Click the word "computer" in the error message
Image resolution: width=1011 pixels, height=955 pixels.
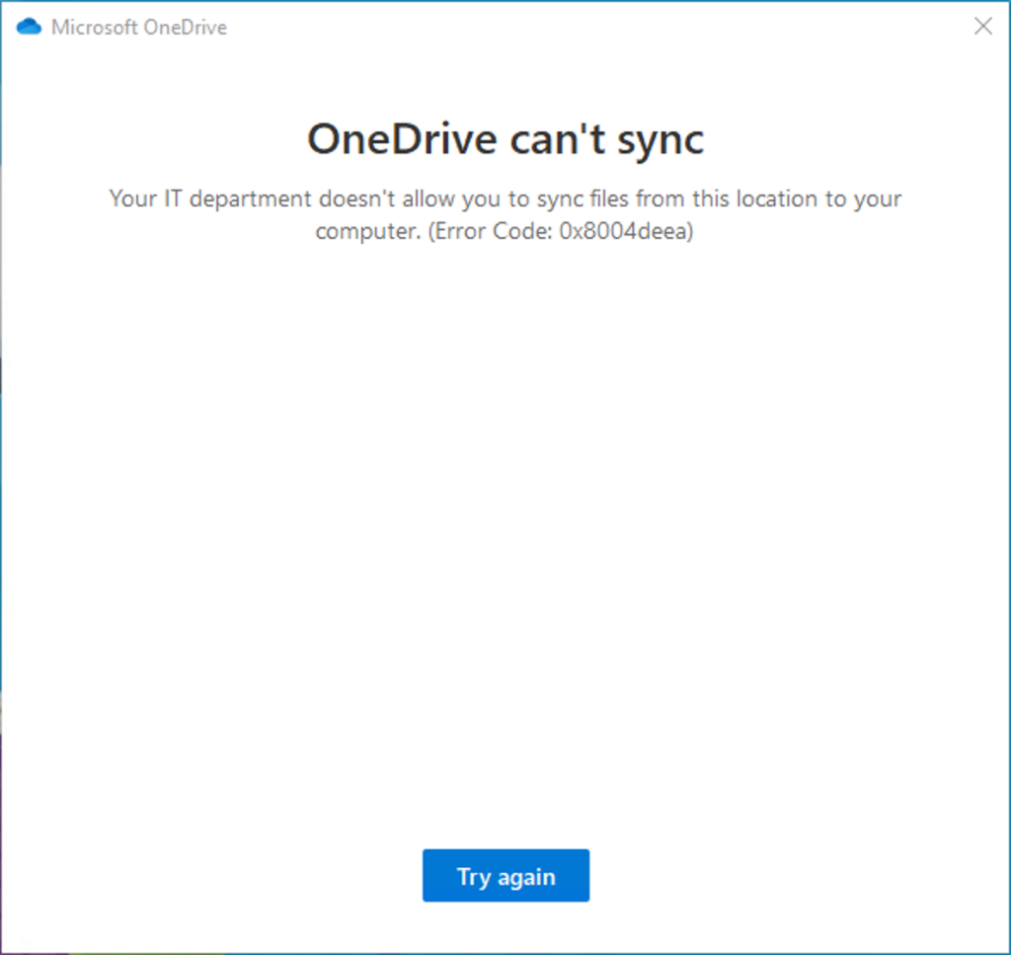click(357, 232)
